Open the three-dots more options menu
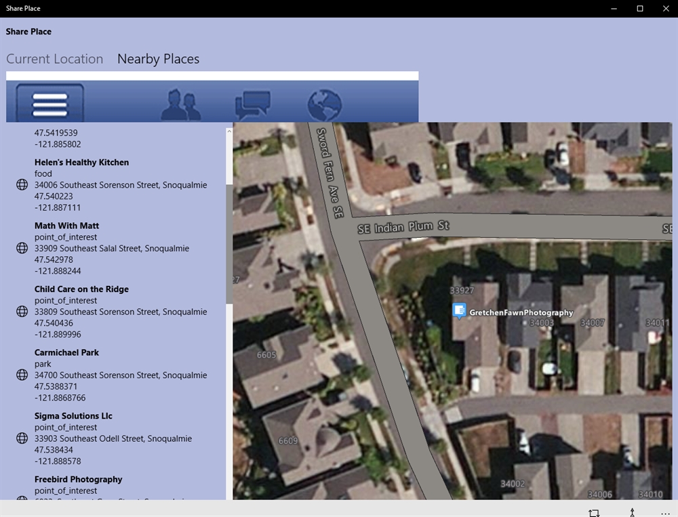 [666, 513]
